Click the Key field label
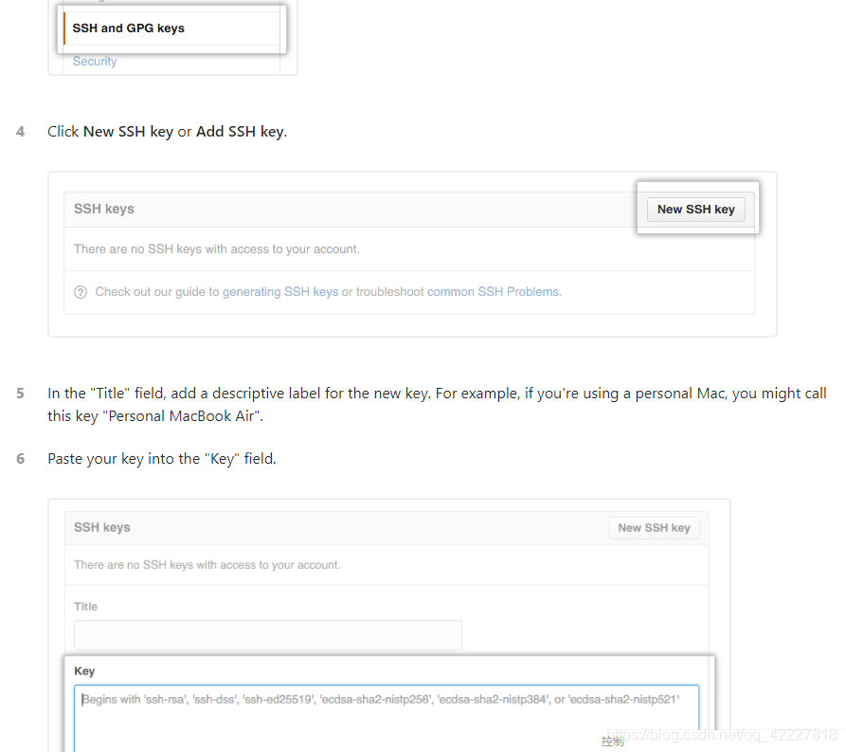The image size is (846, 752). [x=84, y=670]
